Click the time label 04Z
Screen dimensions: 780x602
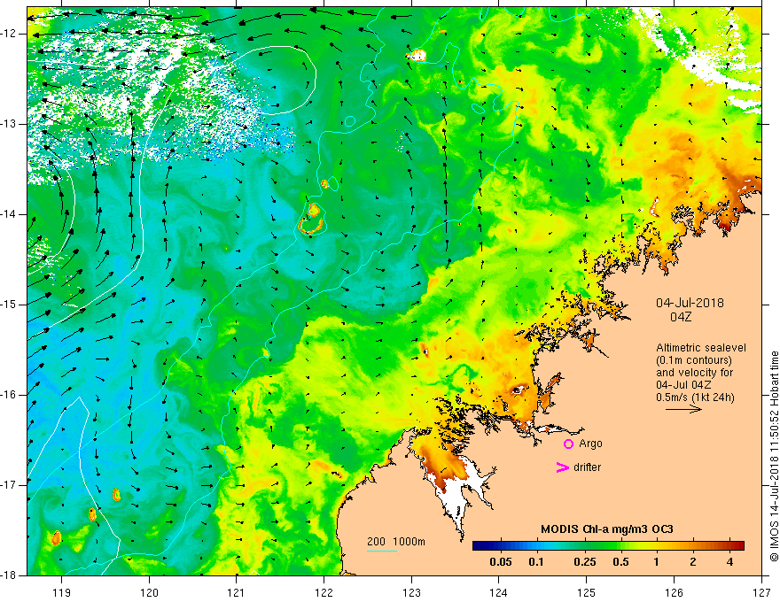point(681,317)
